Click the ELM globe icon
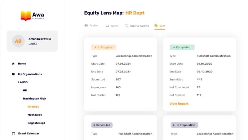 pyautogui.click(x=156, y=26)
